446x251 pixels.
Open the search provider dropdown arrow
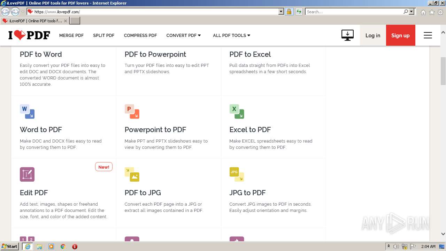(412, 12)
